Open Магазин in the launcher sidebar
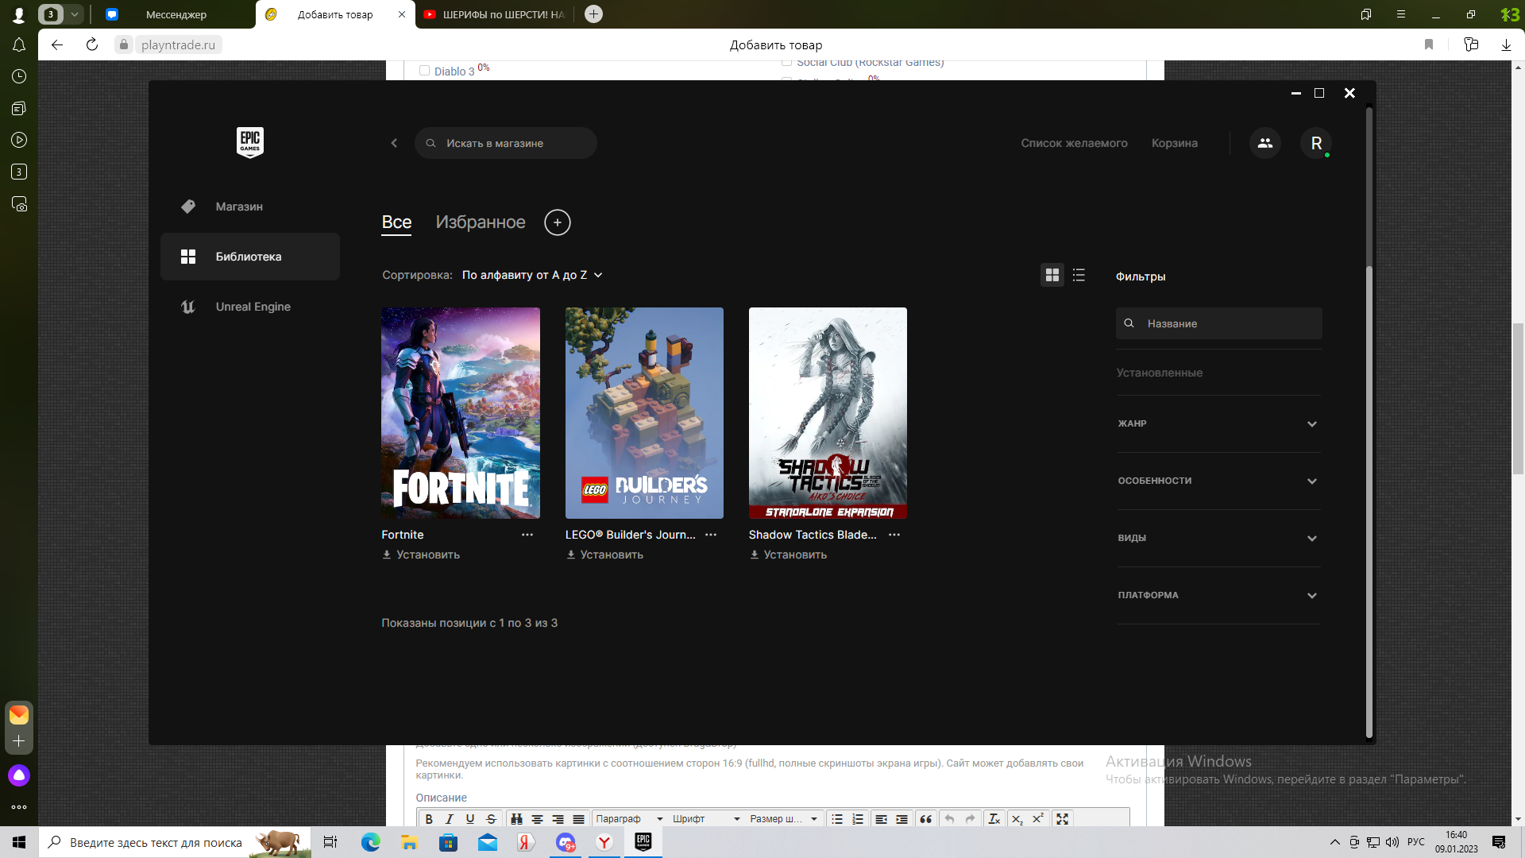Screen dimensions: 1525x858 pyautogui.click(x=250, y=207)
